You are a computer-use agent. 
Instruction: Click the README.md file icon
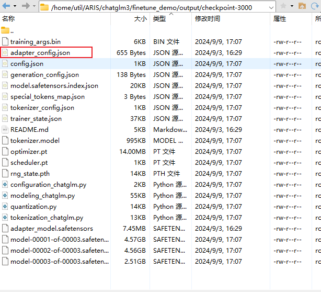click(x=5, y=130)
